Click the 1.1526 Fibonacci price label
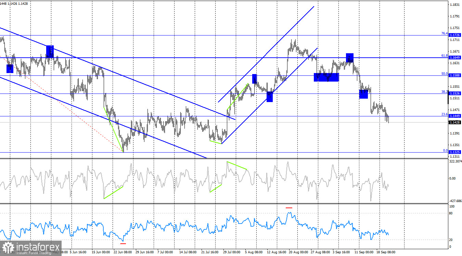 pyautogui.click(x=454, y=94)
